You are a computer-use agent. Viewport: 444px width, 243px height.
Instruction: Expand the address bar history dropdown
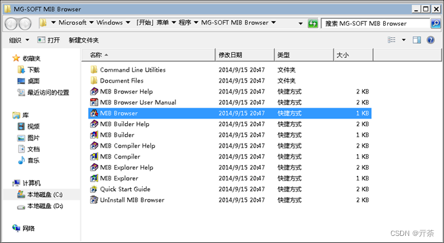(x=301, y=23)
